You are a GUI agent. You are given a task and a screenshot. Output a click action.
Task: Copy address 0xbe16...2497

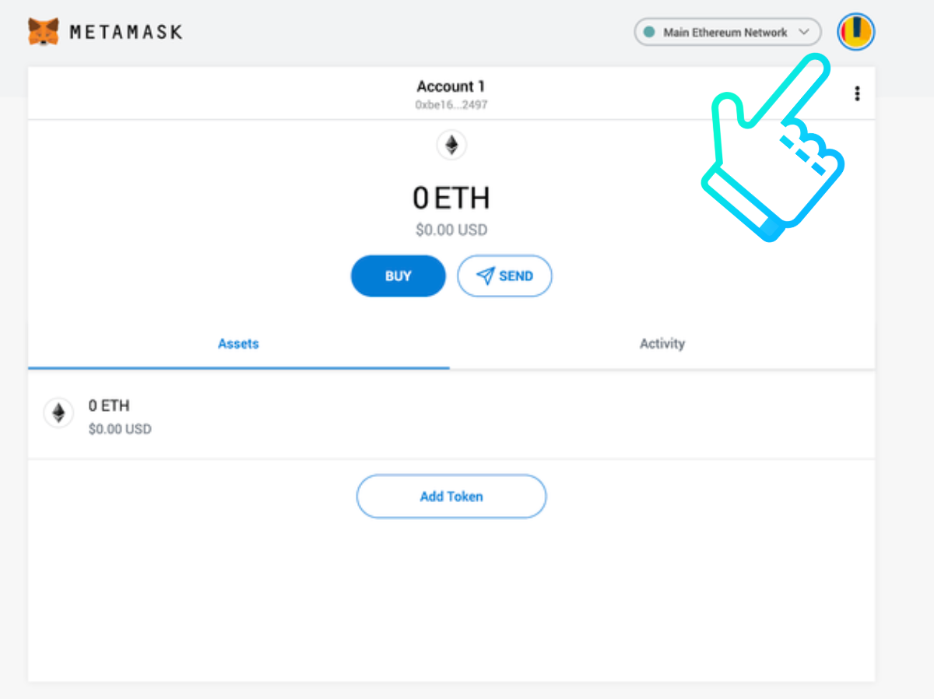(x=451, y=104)
